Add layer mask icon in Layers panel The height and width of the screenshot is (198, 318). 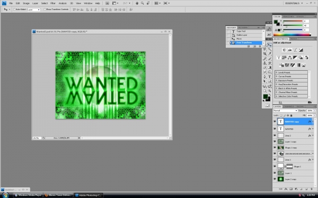[x=291, y=189]
